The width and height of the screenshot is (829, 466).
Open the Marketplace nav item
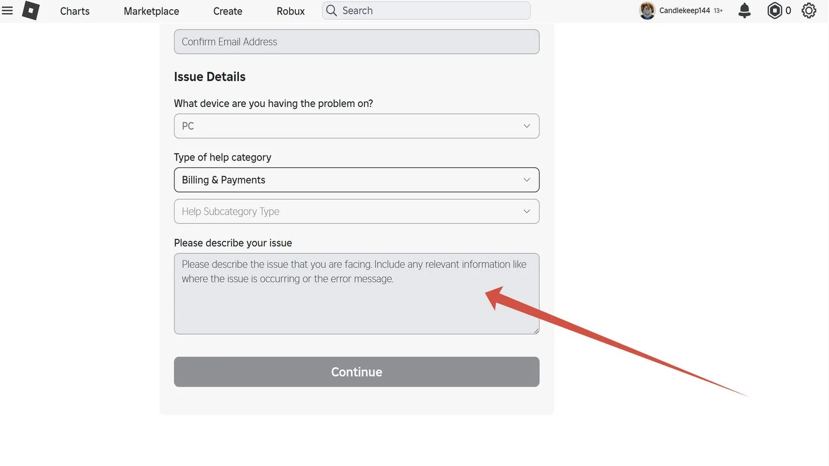coord(151,11)
